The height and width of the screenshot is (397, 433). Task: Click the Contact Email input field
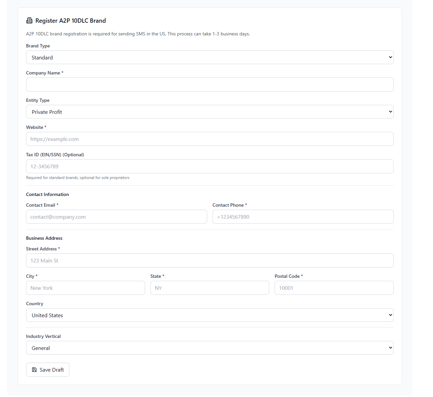116,217
